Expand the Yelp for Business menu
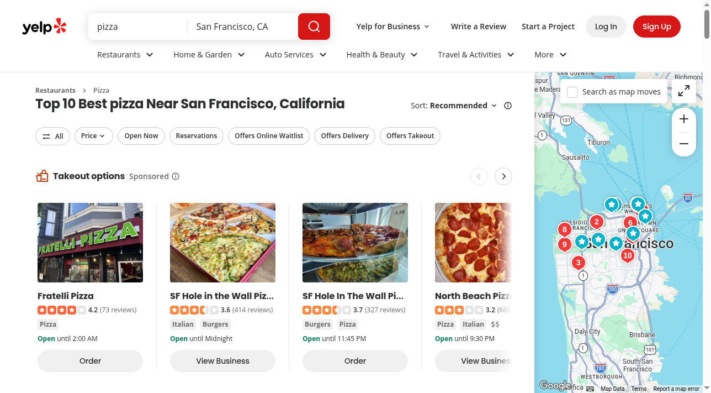The width and height of the screenshot is (711, 393). (x=393, y=27)
